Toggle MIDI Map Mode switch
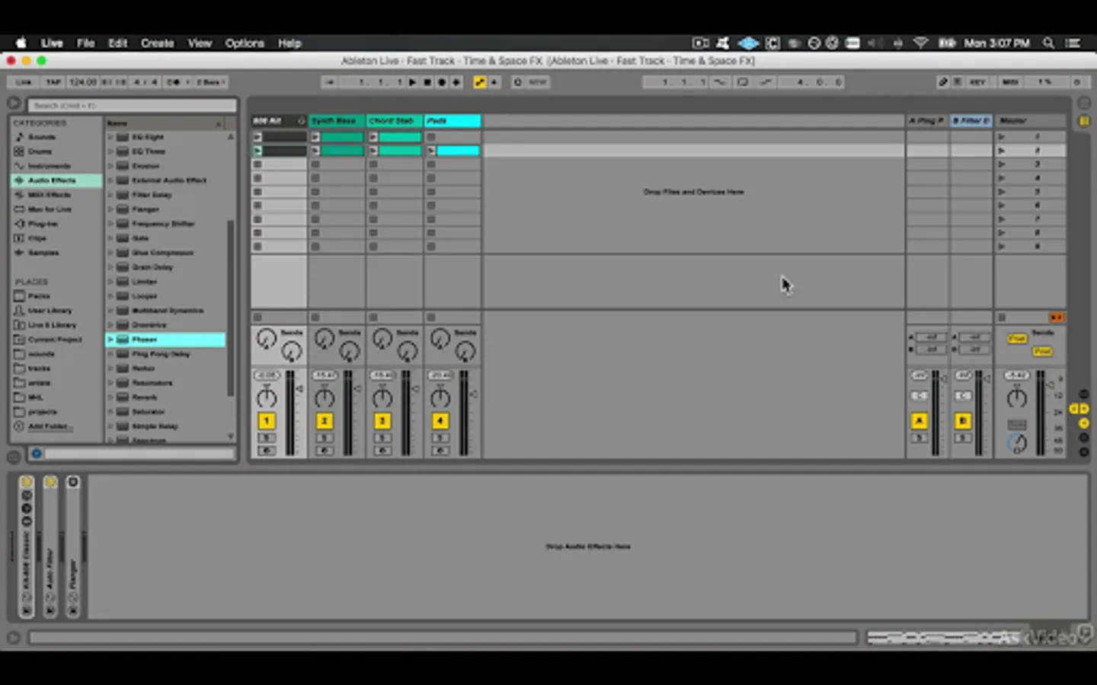Viewport: 1097px width, 685px height. [1010, 82]
